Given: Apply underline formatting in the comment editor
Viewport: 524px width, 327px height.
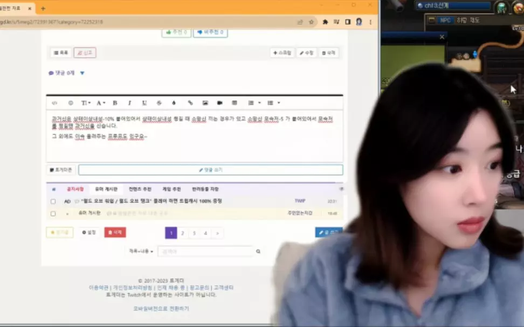Looking at the screenshot, I should click(144, 103).
